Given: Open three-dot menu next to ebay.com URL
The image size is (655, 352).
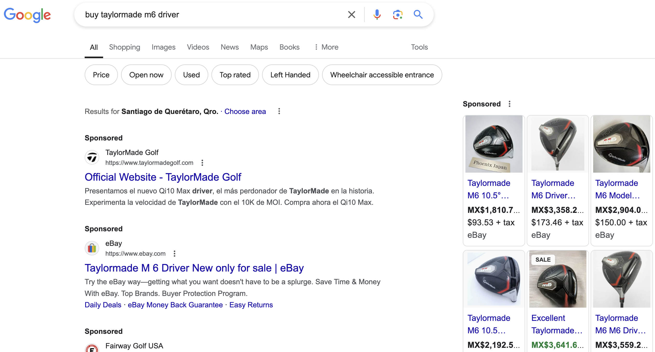Looking at the screenshot, I should (x=175, y=254).
